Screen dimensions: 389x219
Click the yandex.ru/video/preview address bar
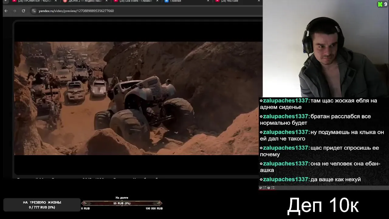click(x=146, y=11)
